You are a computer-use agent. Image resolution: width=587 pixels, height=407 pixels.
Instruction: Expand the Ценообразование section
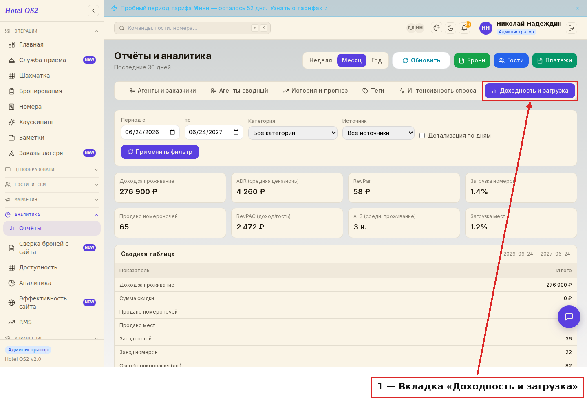tap(52, 169)
